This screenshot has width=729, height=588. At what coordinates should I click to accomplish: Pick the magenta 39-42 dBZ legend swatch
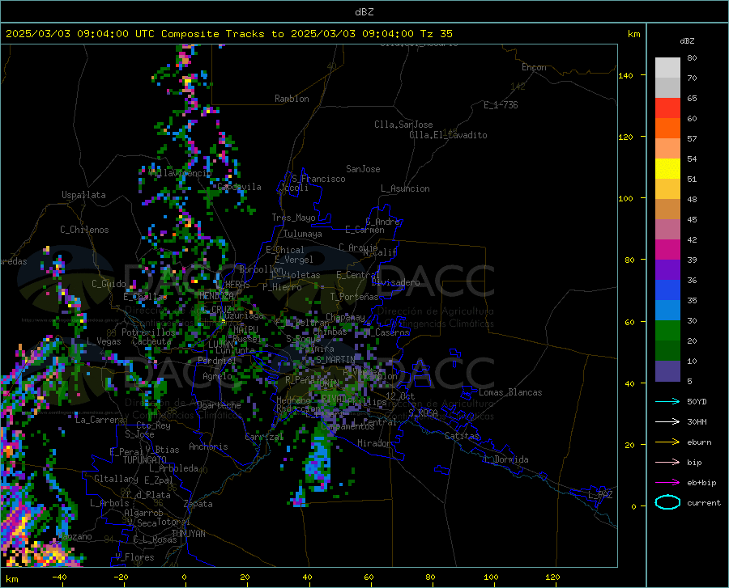(x=667, y=250)
